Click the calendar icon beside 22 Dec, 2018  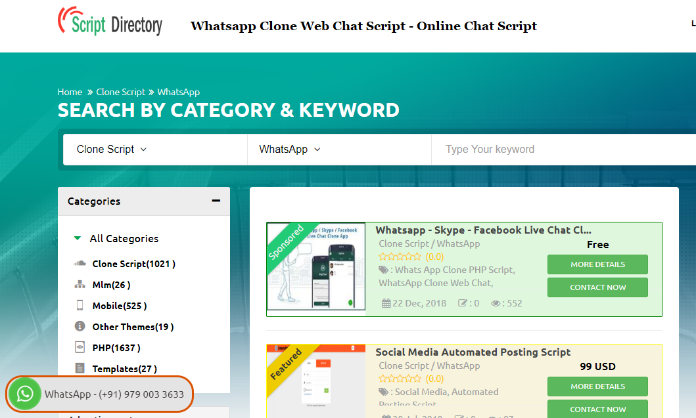coord(386,303)
